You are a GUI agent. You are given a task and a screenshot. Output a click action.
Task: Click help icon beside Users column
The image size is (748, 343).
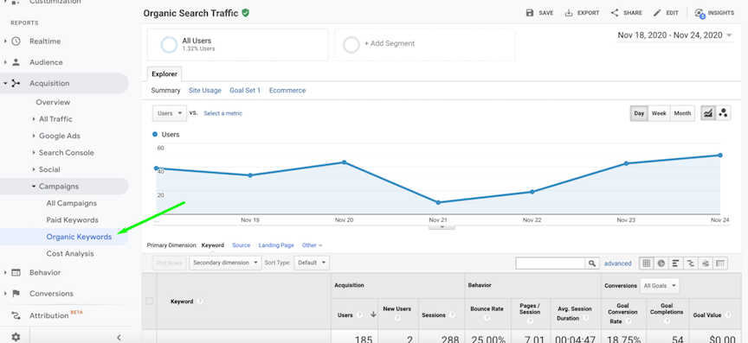point(359,314)
